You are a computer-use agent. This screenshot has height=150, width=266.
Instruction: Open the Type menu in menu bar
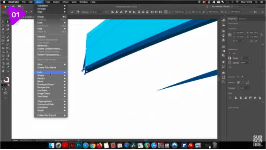coord(48,2)
